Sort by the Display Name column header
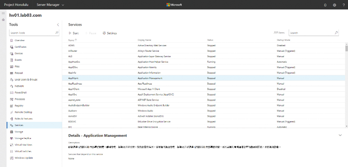Image resolution: width=348 pixels, height=167 pixels. (x=144, y=40)
